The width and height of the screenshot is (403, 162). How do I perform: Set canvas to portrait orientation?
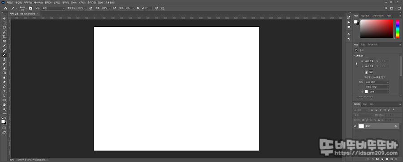366,72
